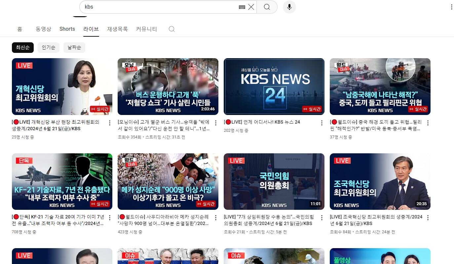Open options menu for KF-21 기술 자료 video

[110, 218]
